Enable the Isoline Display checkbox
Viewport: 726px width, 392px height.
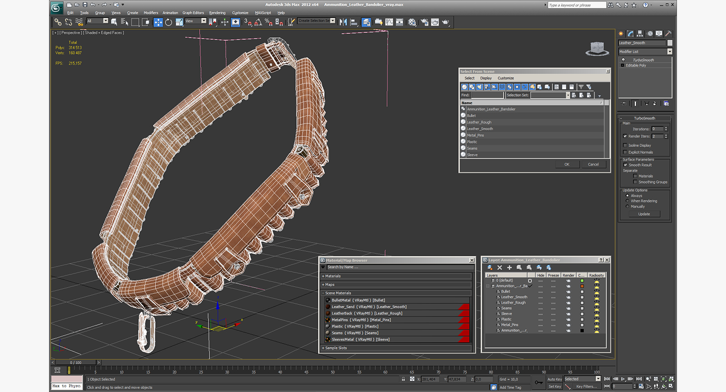click(x=625, y=146)
